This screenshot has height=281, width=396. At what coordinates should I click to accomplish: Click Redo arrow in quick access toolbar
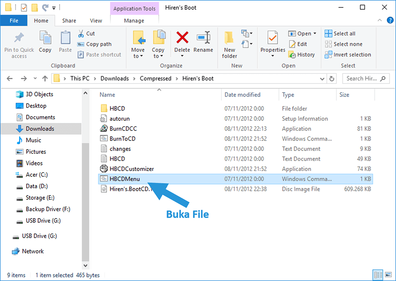tap(45, 8)
